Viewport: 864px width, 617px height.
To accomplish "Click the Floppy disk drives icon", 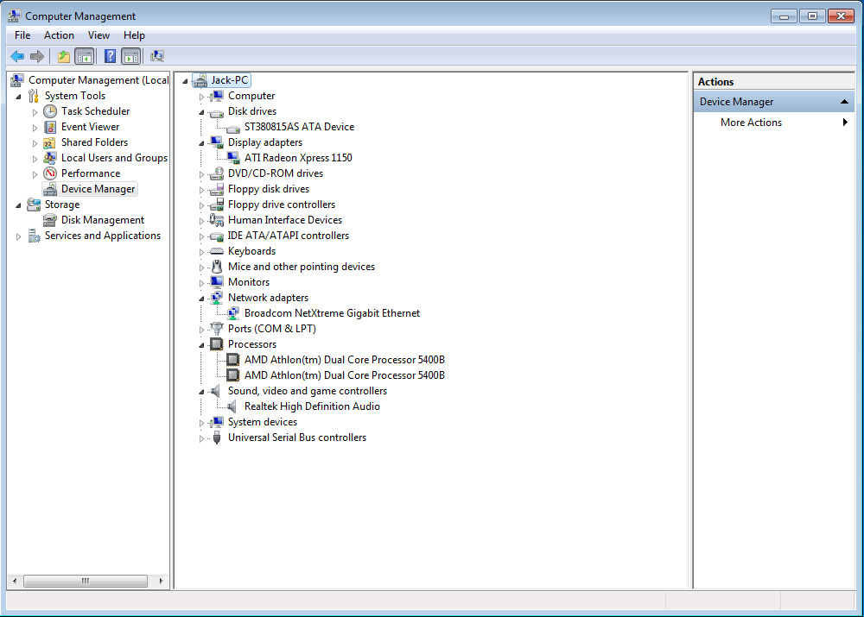I will click(x=217, y=189).
